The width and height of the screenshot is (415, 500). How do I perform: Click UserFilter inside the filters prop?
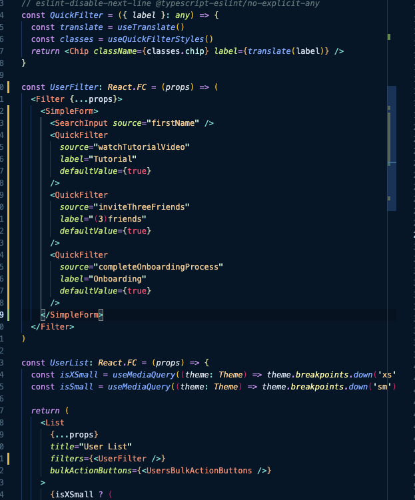click(122, 459)
